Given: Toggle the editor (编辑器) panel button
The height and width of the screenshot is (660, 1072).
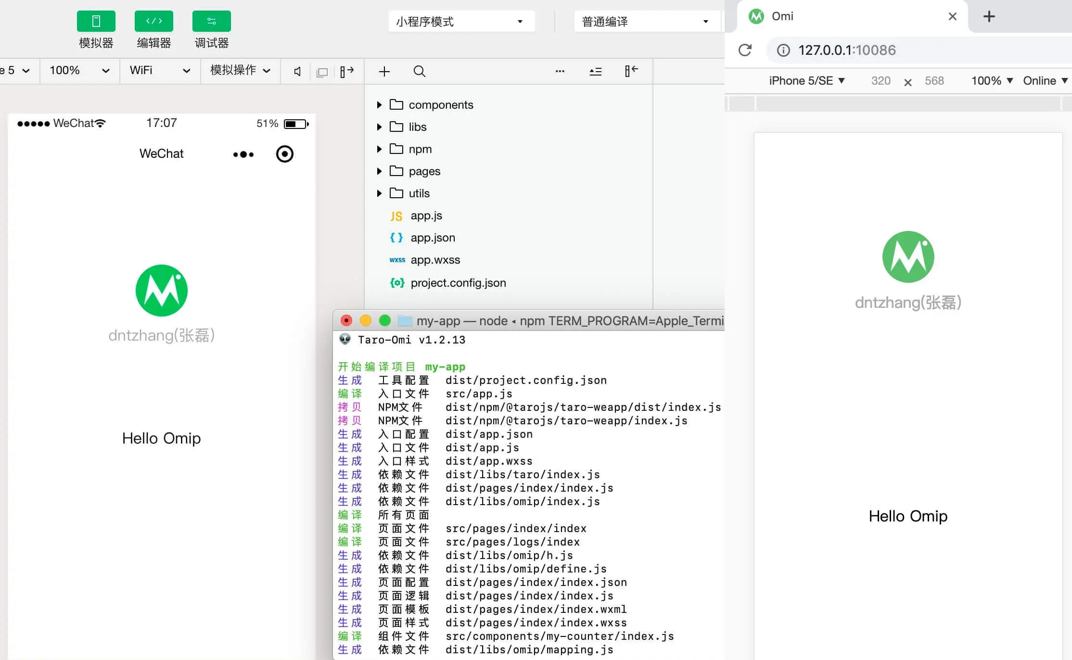Looking at the screenshot, I should pyautogui.click(x=153, y=22).
